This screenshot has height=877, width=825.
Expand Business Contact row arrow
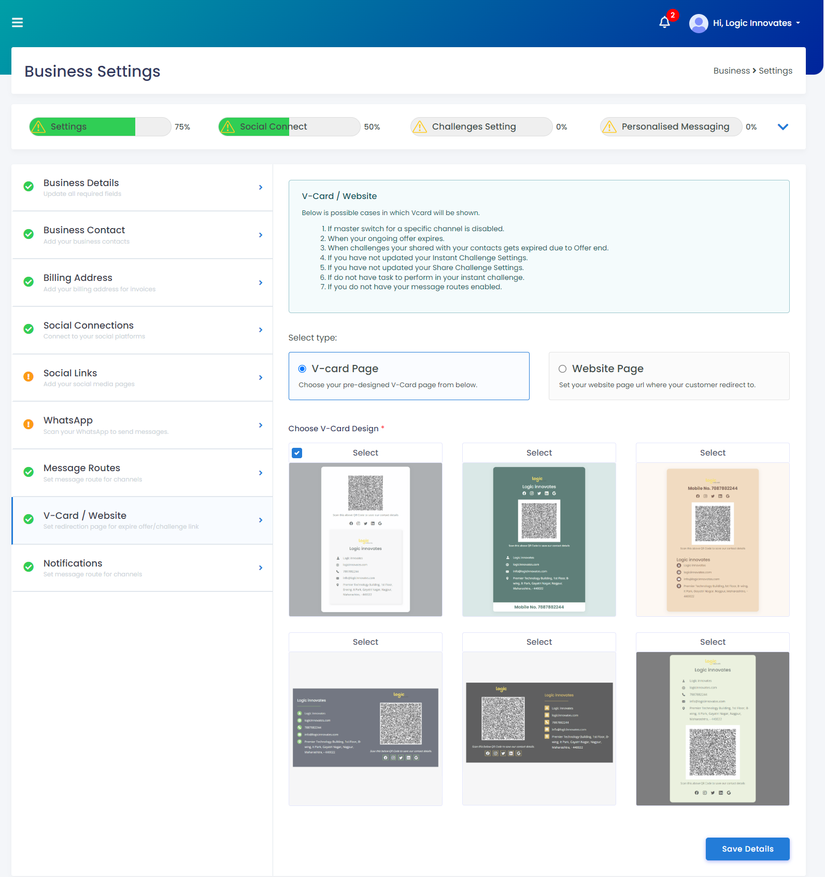coord(261,235)
